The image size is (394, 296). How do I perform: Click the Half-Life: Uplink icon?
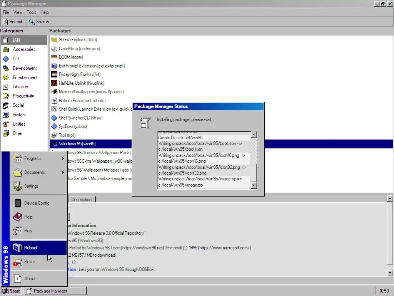click(x=54, y=83)
